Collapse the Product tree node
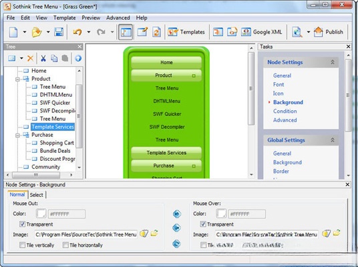 pos(17,79)
